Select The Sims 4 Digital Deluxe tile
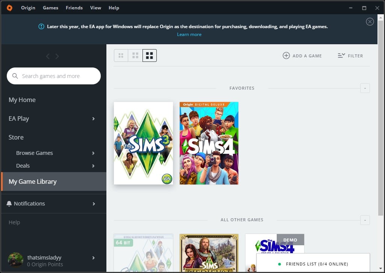Screen dimensions: 385x273 209,143
